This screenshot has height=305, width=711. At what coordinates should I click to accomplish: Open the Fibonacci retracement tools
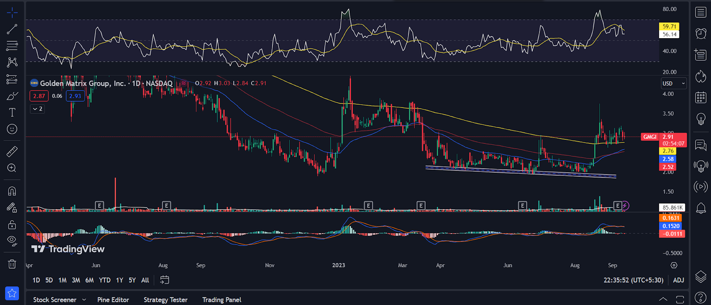pyautogui.click(x=12, y=45)
